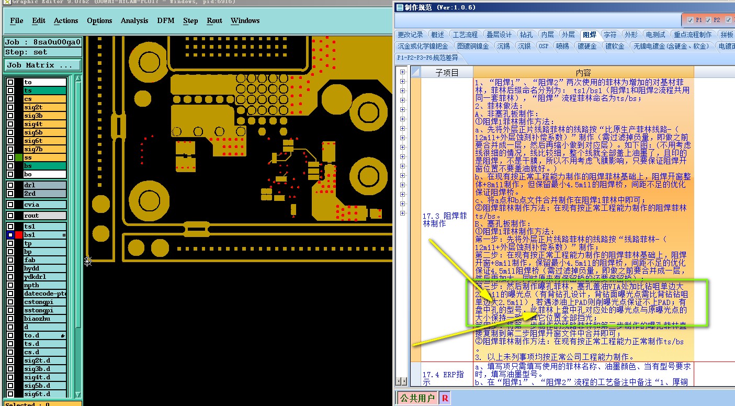735x406 pixels.
Task: Toggle display checkbox for layer rout
Action: [10, 216]
